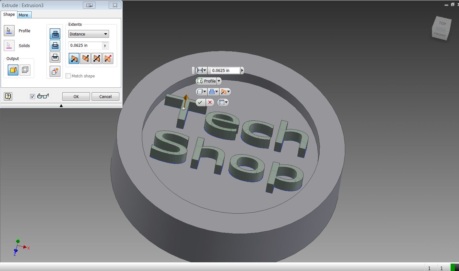459x271 pixels.
Task: Open the Distance extents dropdown
Action: pyautogui.click(x=88, y=34)
